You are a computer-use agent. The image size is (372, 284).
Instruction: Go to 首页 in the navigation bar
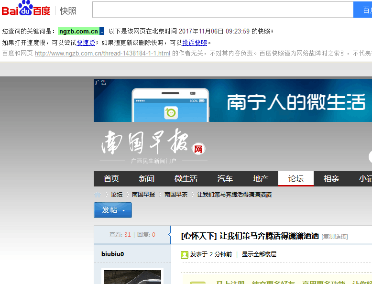(111, 178)
